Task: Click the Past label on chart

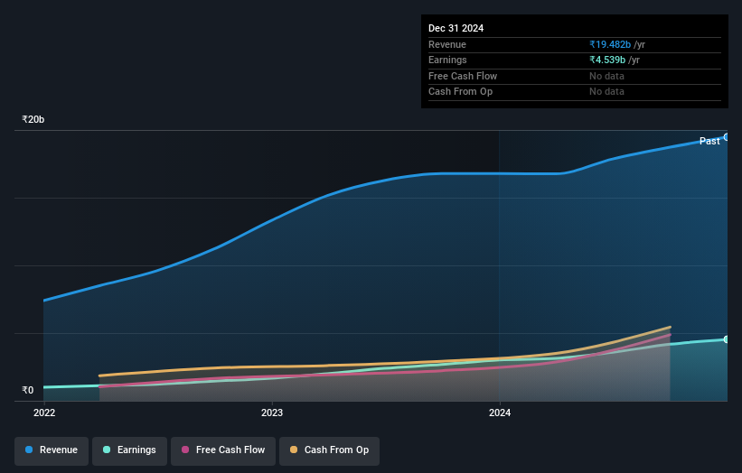Action: coord(709,142)
